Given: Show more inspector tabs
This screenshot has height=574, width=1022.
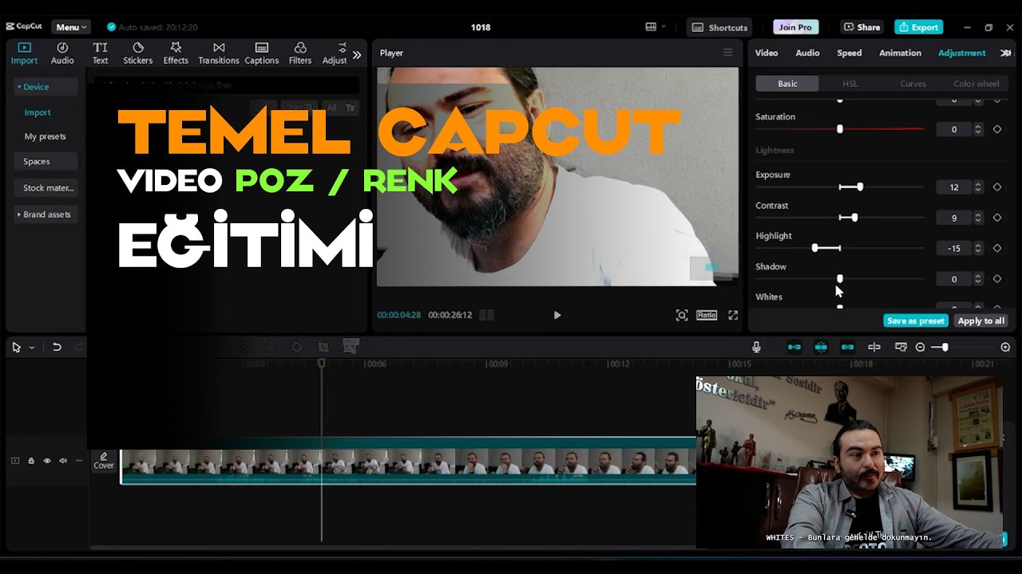Looking at the screenshot, I should (1005, 53).
